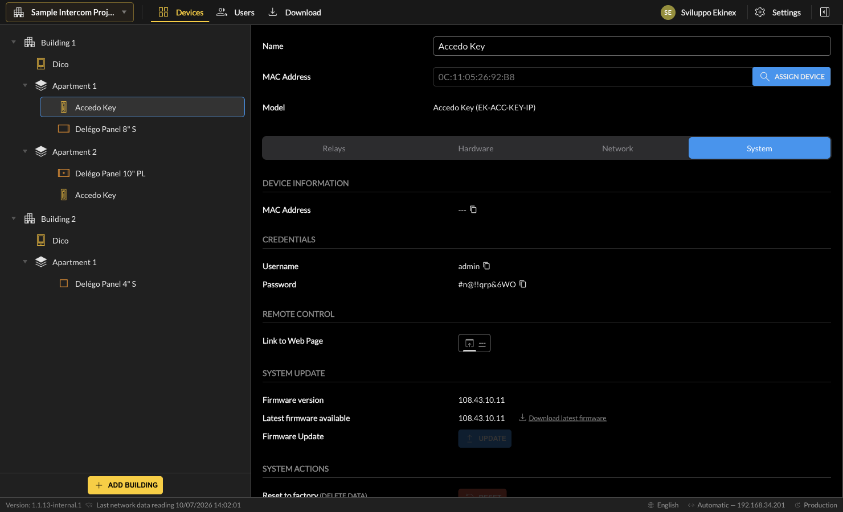The image size is (843, 512).
Task: Switch to the Hardware tab
Action: click(476, 148)
